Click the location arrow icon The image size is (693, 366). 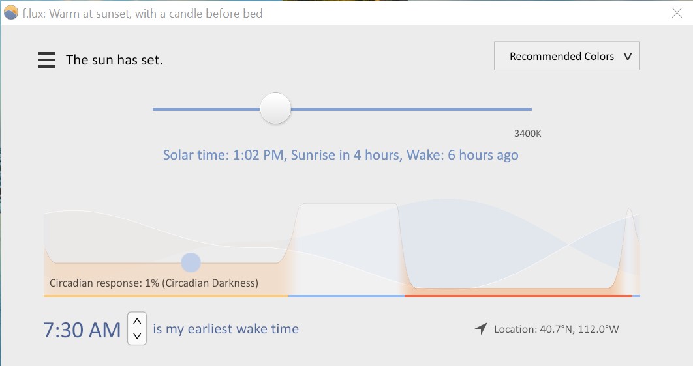coord(481,329)
